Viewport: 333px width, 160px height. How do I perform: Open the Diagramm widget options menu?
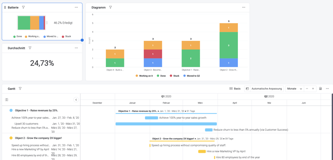point(244,7)
